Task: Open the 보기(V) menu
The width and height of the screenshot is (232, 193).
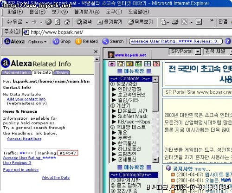Action: [60, 12]
